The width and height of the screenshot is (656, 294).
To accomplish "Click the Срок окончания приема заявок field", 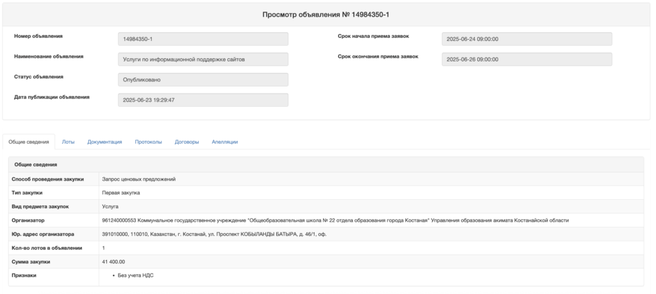I will (527, 60).
